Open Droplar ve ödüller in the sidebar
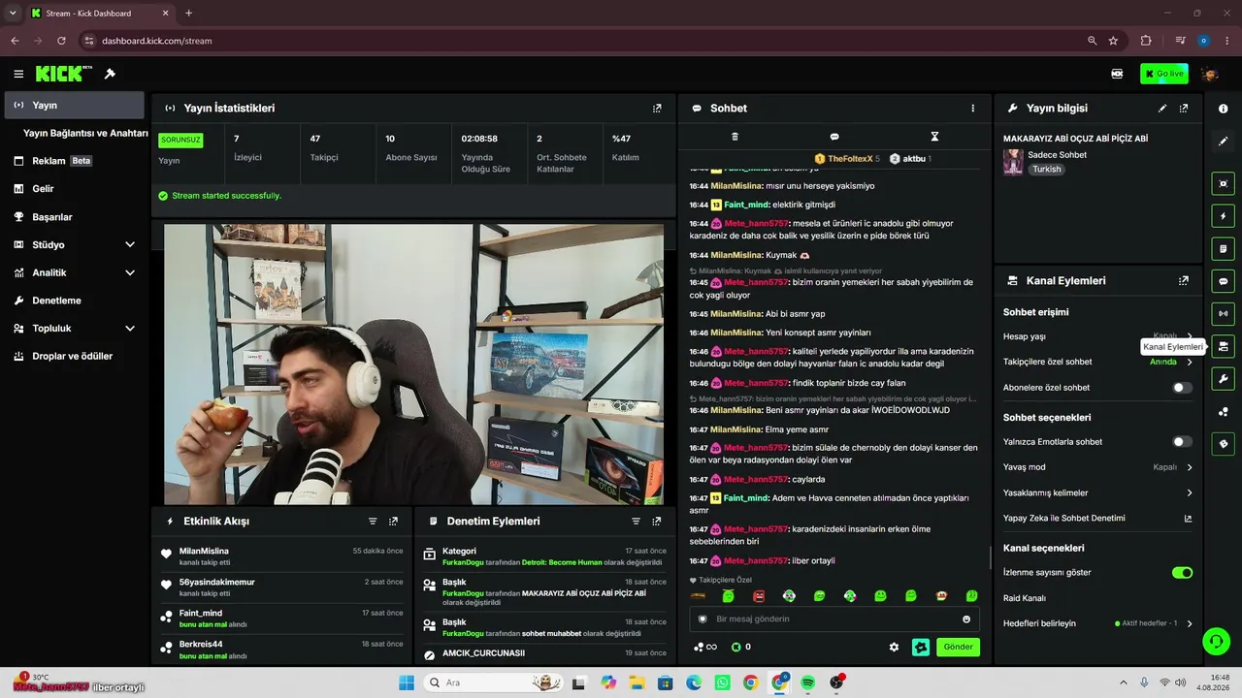This screenshot has width=1242, height=698. point(75,356)
